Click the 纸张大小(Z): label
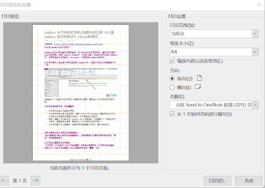This screenshot has height=188, width=265. [182, 43]
